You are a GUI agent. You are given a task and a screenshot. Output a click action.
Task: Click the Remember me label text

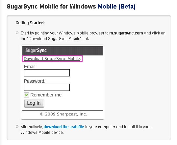coord(46,95)
